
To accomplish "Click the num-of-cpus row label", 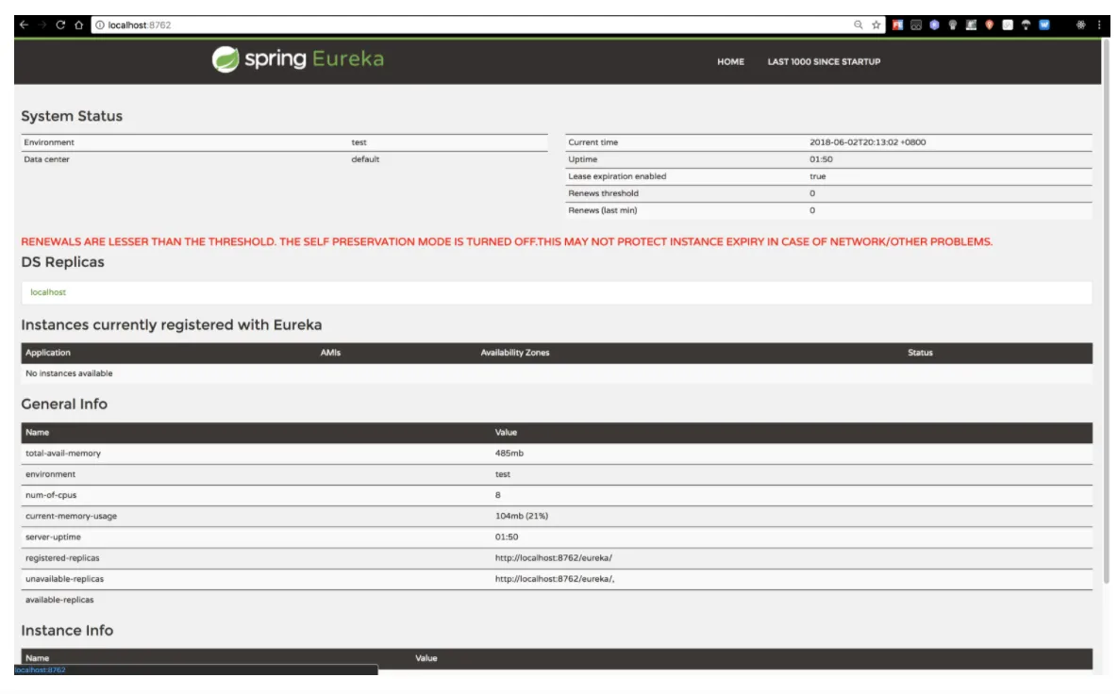I will click(51, 495).
